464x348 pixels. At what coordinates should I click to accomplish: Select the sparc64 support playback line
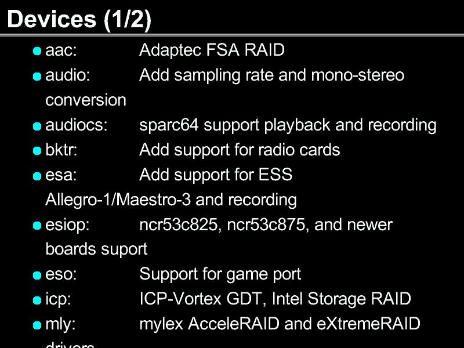[x=288, y=125]
